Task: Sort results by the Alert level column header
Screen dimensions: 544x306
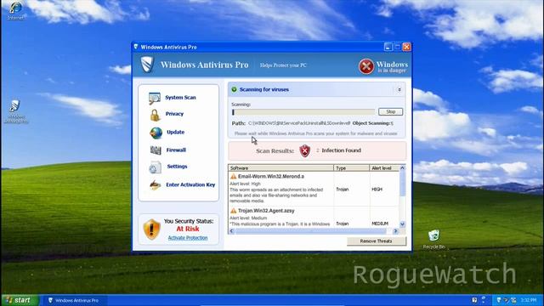Action: (384, 168)
